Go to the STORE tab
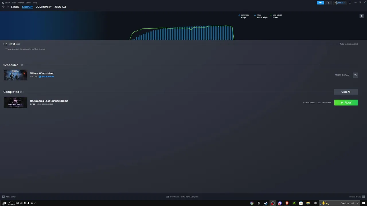367x206 pixels. point(15,7)
